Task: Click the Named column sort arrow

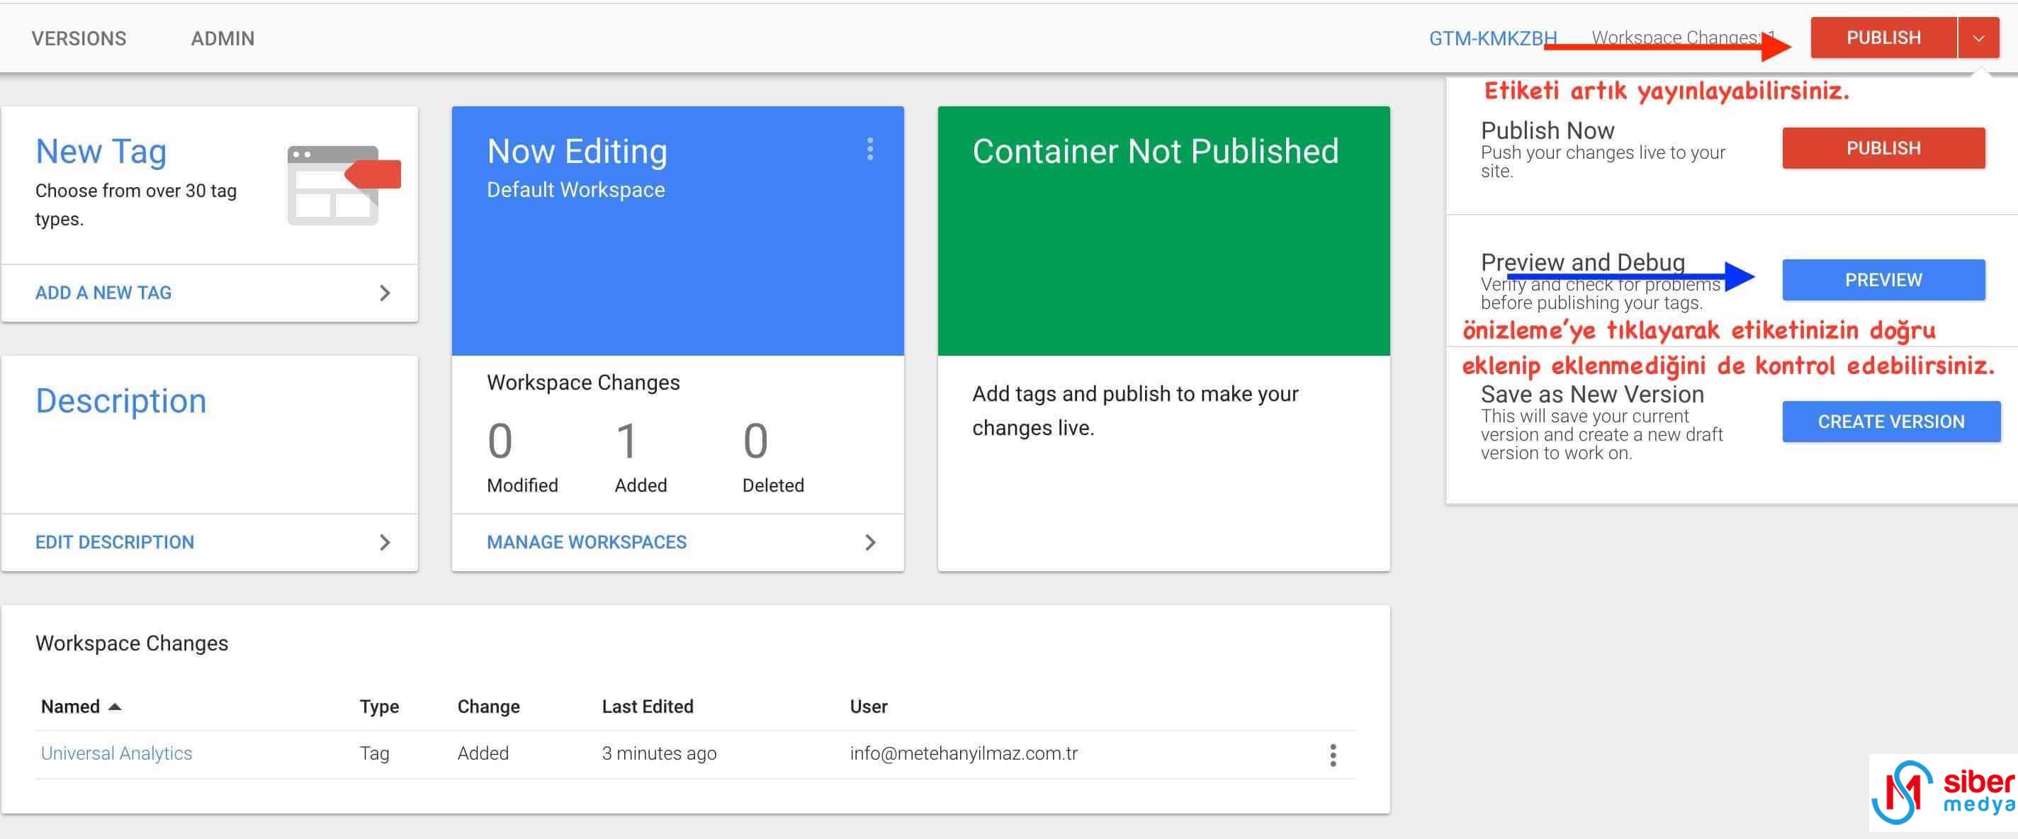Action: coord(114,706)
